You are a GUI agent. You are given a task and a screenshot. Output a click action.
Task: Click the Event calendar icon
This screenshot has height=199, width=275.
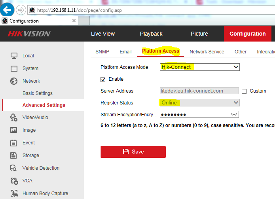(14, 143)
